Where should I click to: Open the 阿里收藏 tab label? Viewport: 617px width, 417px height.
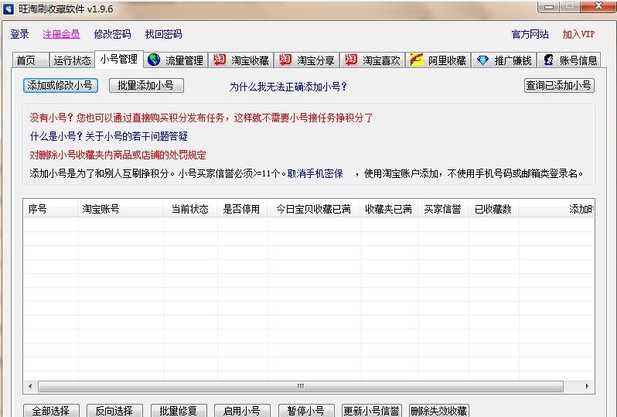pyautogui.click(x=447, y=60)
